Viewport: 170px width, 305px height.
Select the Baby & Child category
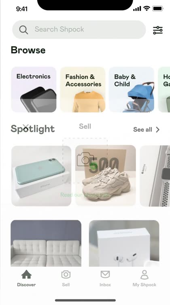coord(132,89)
